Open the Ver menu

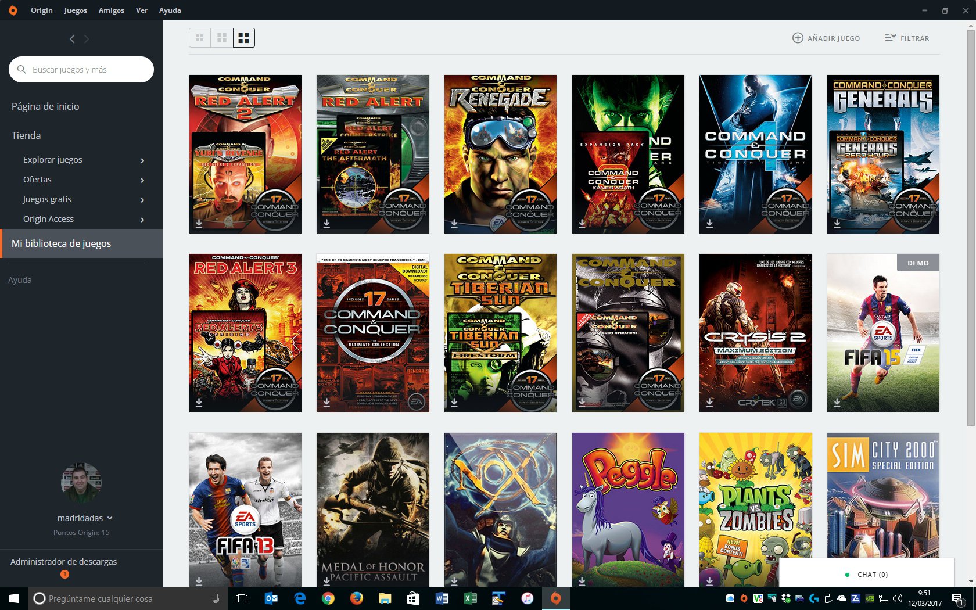point(142,10)
